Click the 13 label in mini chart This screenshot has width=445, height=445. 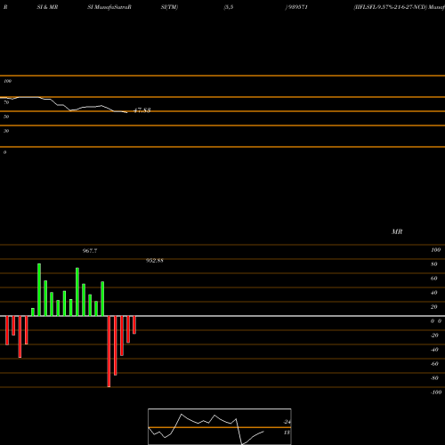pos(287,433)
